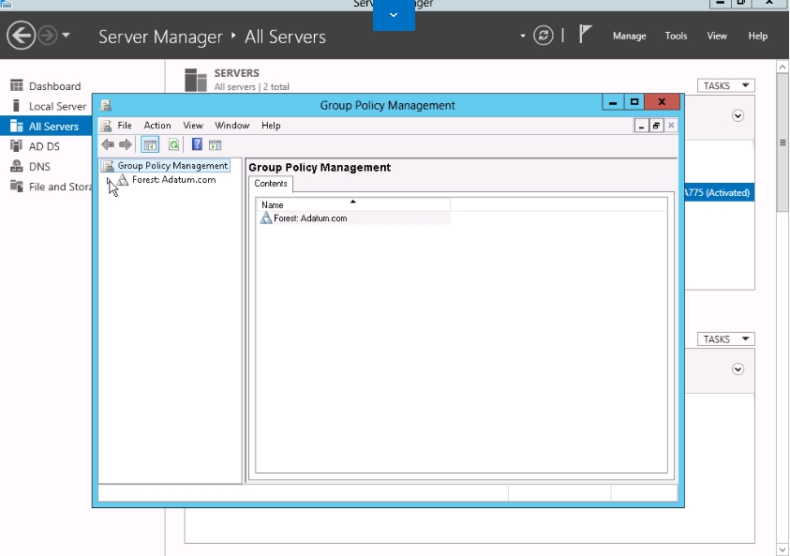Open the Server Manager View menu

click(x=717, y=36)
